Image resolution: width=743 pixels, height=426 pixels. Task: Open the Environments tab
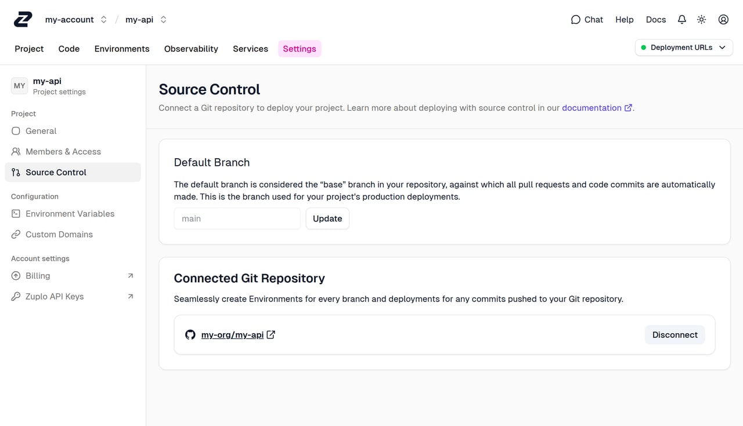pyautogui.click(x=122, y=49)
